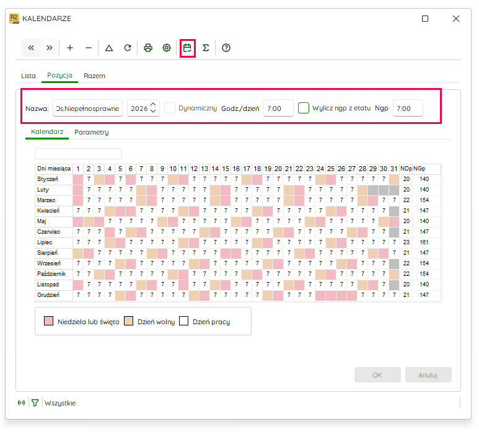Click day 15 column header
Image resolution: width=479 pixels, height=442 pixels.
(226, 169)
